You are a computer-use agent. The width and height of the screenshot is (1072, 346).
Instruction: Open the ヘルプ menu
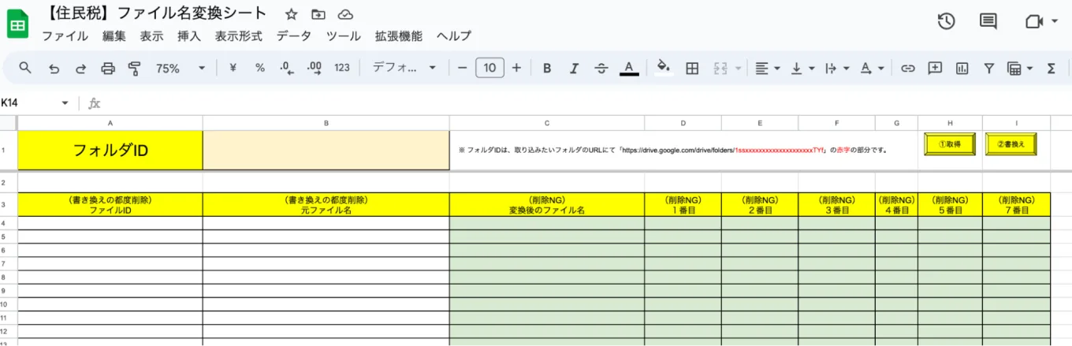tap(454, 36)
